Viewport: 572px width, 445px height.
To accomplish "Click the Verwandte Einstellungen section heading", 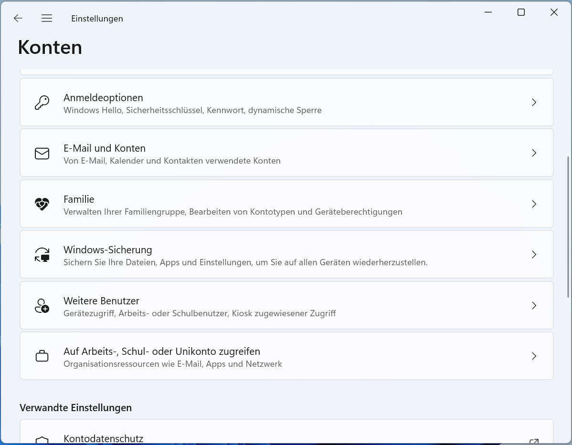I will [75, 408].
